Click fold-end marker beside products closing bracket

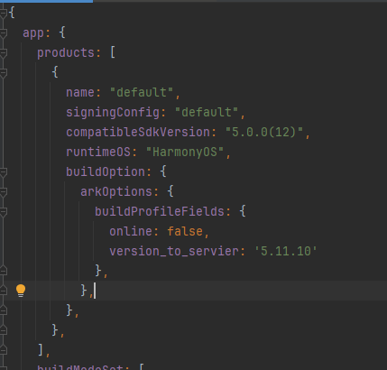tap(4, 350)
